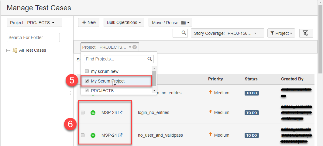The image size is (323, 146).
Task: Select the MSP-24 row checkbox
Action: (83, 135)
